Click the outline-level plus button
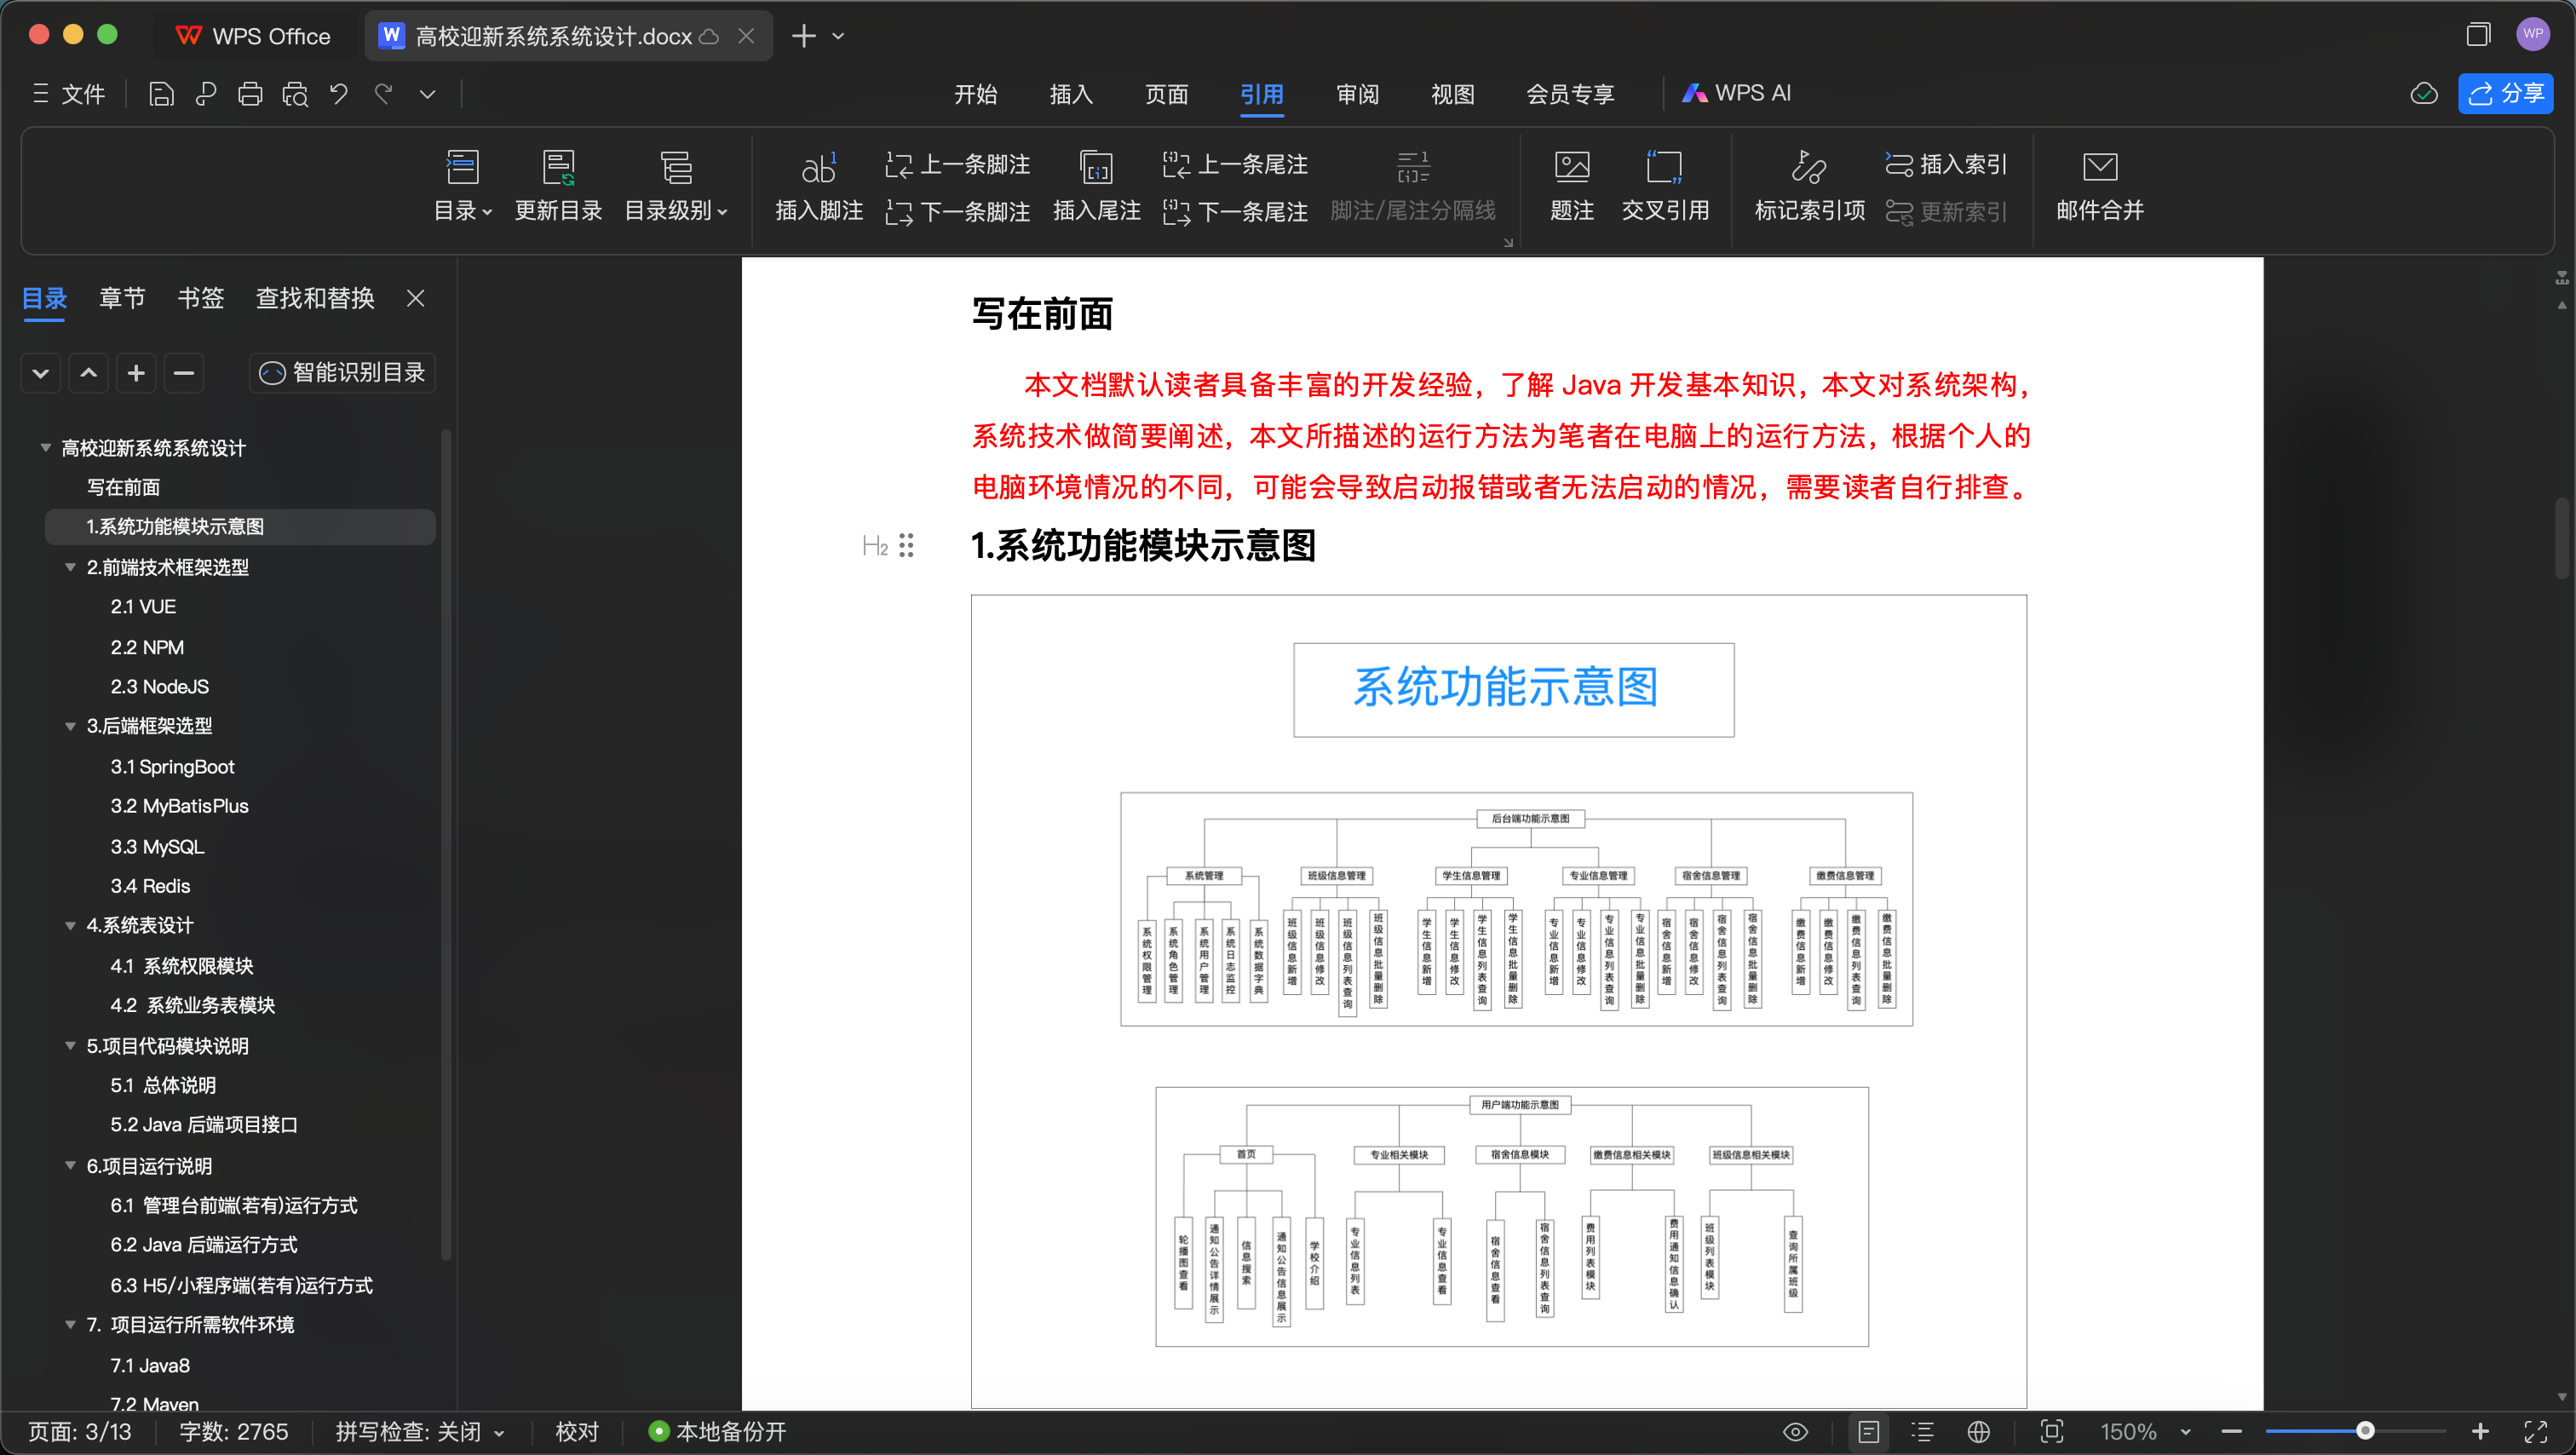The image size is (2576, 1455). (136, 373)
